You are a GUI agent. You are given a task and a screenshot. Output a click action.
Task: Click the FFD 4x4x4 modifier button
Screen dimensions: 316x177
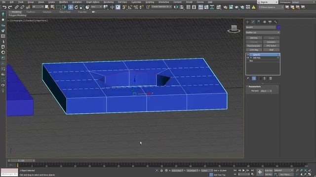(271, 46)
